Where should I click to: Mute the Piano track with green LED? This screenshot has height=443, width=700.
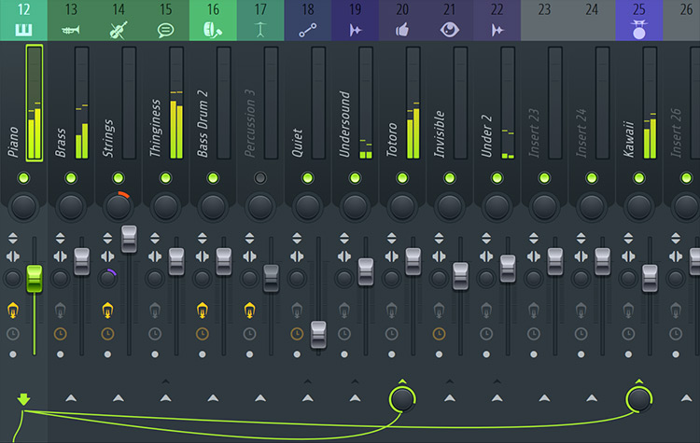point(23,177)
